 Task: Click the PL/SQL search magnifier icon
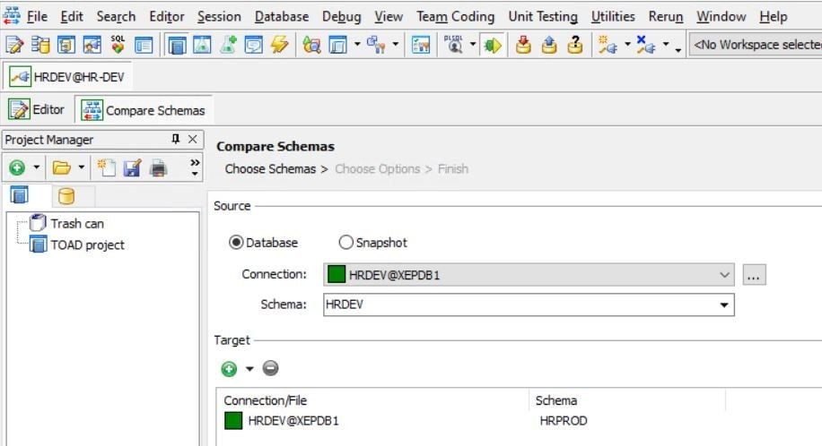point(453,45)
